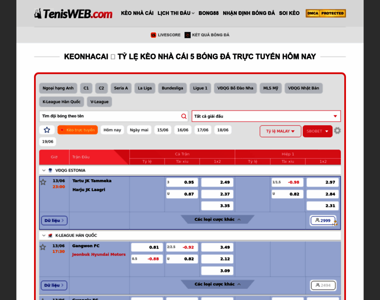Image resolution: width=380 pixels, height=300 pixels.
Task: Select the Ngày mai date tab
Action: [x=139, y=130]
